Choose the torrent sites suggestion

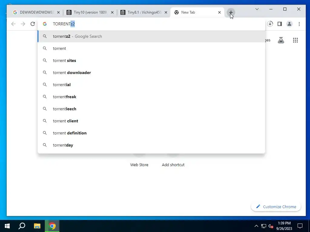point(151,60)
